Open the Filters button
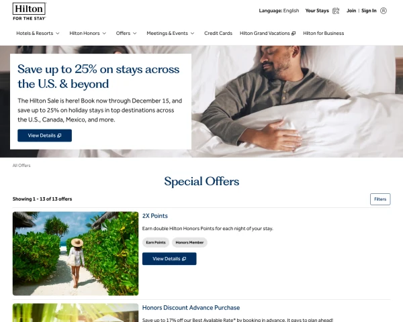This screenshot has height=322, width=403. click(x=380, y=199)
